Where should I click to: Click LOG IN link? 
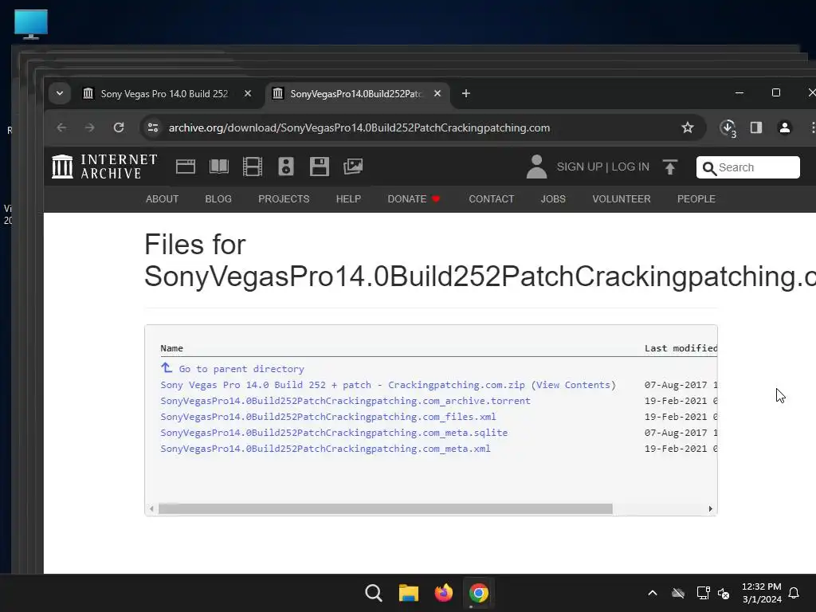point(630,167)
